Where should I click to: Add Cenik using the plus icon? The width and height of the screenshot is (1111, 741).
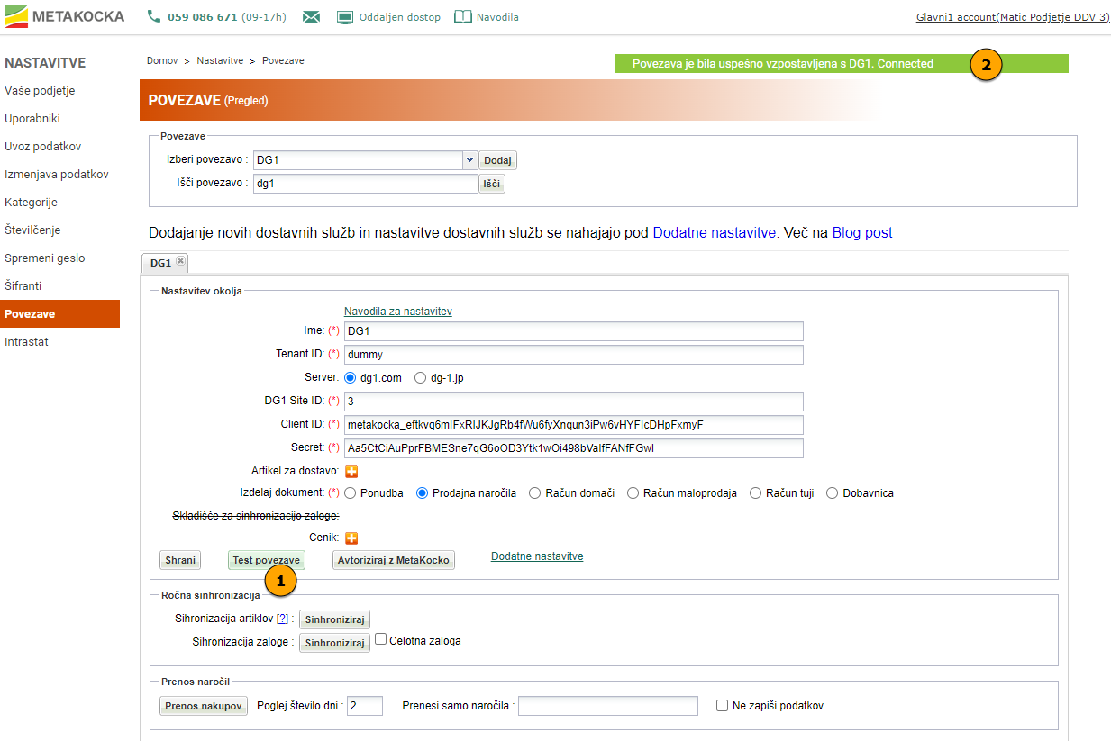[352, 538]
